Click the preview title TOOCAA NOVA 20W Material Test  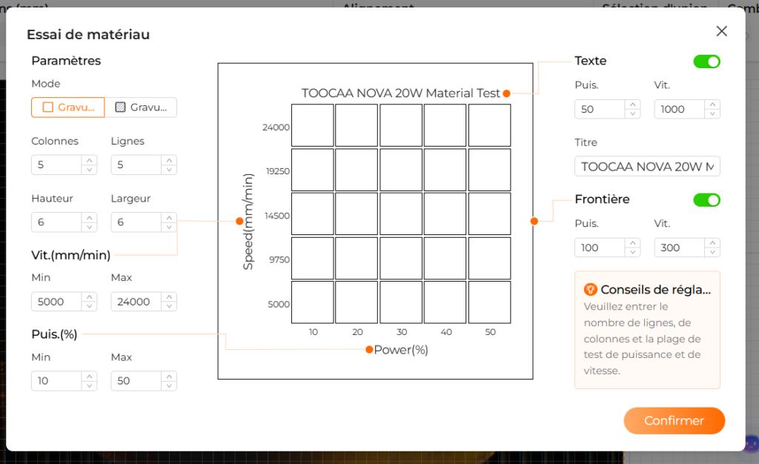(x=400, y=93)
